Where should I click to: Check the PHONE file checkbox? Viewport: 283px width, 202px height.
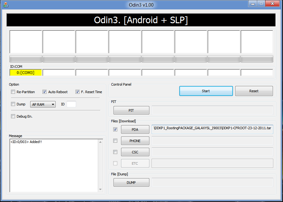tap(115, 141)
